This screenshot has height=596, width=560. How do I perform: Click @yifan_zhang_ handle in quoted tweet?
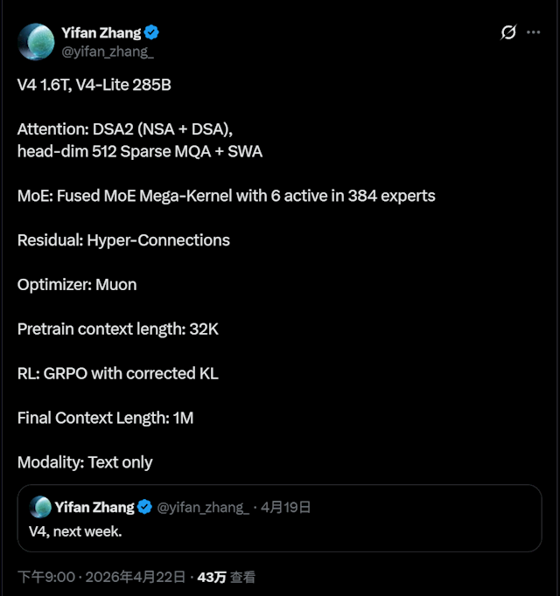[x=202, y=507]
